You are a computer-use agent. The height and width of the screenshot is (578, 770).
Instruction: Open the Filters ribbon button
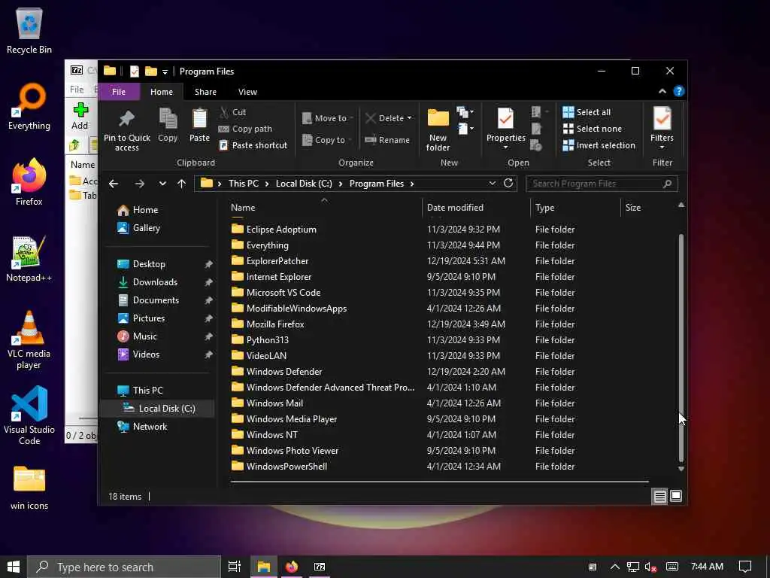click(x=662, y=128)
